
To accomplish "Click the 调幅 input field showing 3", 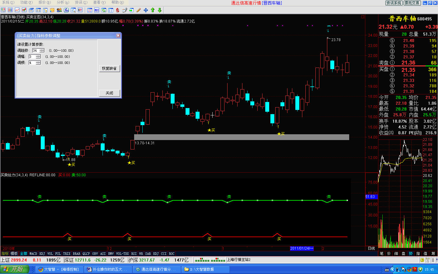I will click(32, 57).
